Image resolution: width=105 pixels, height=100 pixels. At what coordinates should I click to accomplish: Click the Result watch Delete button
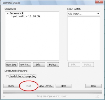click(x=88, y=64)
